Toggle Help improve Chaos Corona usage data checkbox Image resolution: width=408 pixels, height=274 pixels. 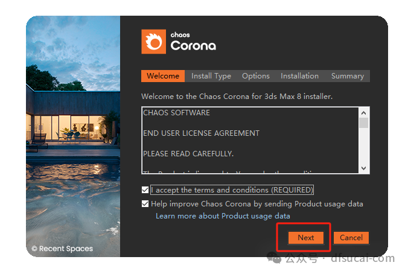[145, 204]
